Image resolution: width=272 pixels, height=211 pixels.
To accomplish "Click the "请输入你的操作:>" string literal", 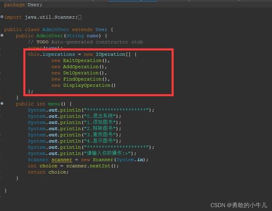I will pos(107,153).
